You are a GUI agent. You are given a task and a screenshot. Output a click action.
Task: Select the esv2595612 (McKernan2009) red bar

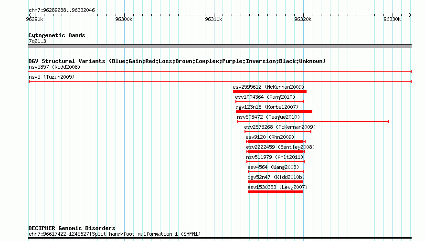click(270, 92)
